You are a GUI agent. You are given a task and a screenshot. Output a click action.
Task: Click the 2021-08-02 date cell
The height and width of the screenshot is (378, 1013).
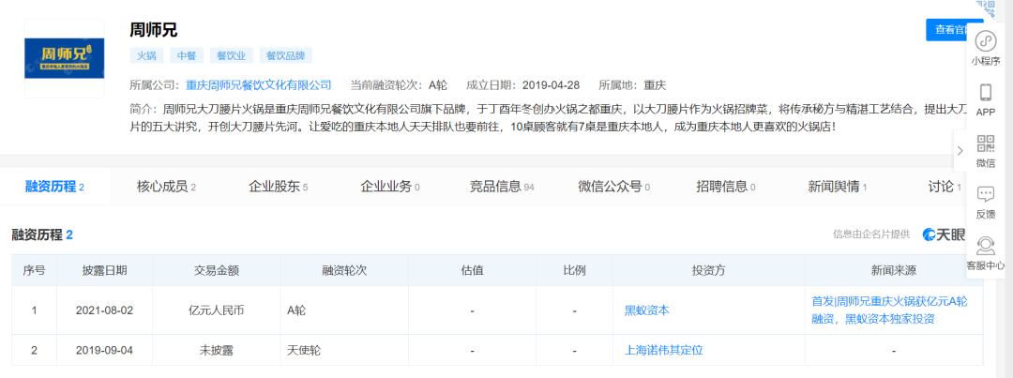104,310
